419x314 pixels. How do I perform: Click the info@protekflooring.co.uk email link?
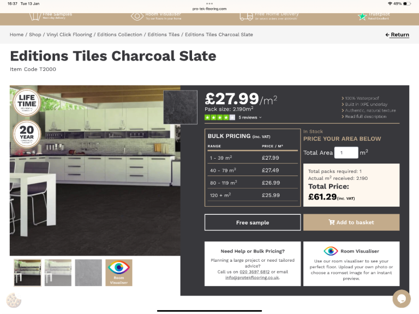point(252,277)
